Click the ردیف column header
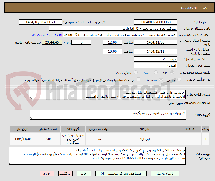Image resolution: width=215 pixels, height=181 pixels. click(x=206, y=129)
